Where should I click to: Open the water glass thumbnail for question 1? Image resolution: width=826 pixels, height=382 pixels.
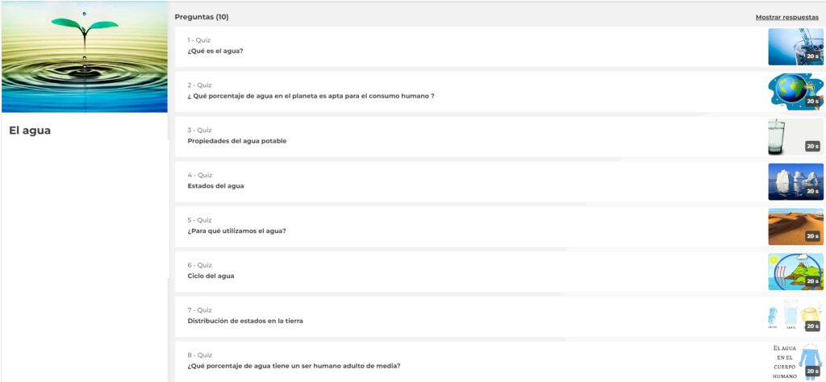795,47
